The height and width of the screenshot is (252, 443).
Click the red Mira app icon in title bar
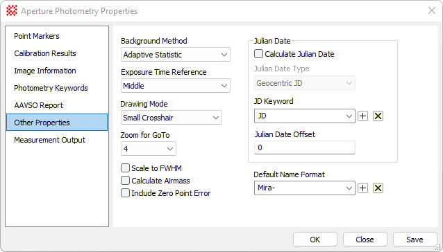click(12, 10)
